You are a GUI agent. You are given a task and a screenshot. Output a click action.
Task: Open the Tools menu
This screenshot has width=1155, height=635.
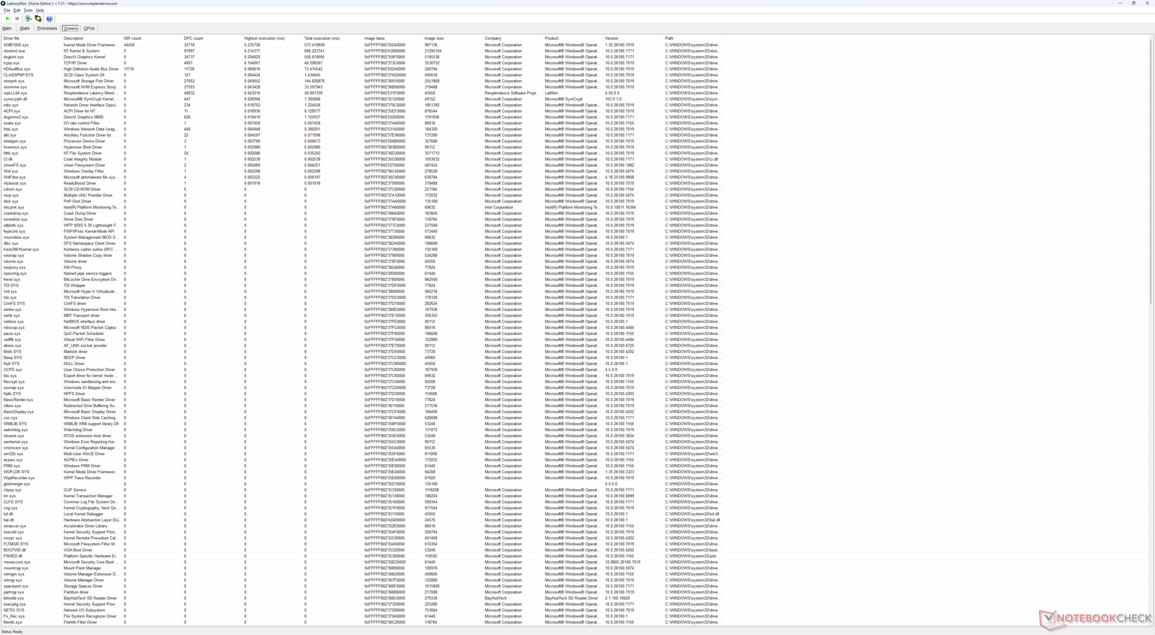tap(28, 10)
